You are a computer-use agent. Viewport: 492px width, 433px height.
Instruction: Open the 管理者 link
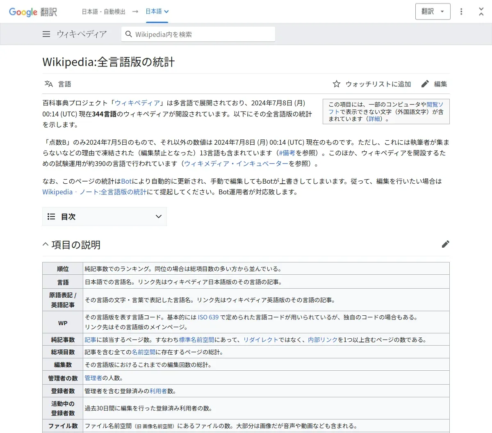[93, 378]
